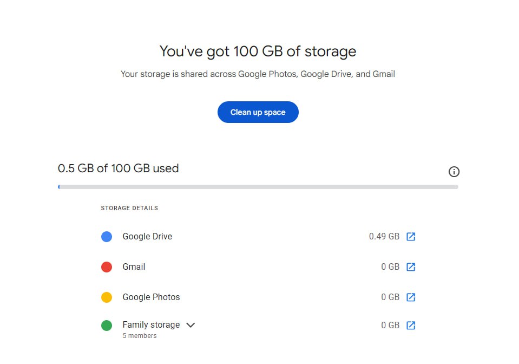Open the storage info circle icon
The width and height of the screenshot is (519, 364).
click(454, 172)
